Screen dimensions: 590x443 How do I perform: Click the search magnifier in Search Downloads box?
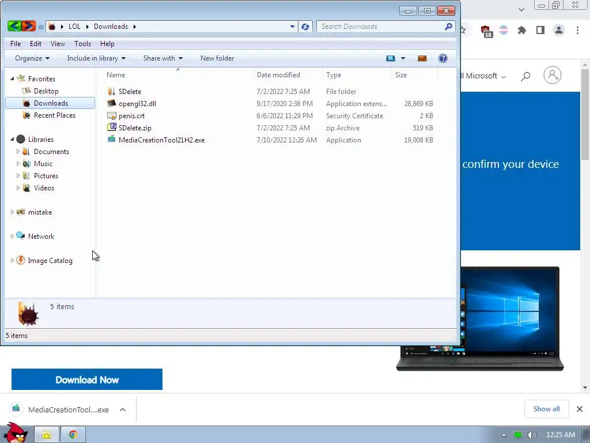point(448,27)
